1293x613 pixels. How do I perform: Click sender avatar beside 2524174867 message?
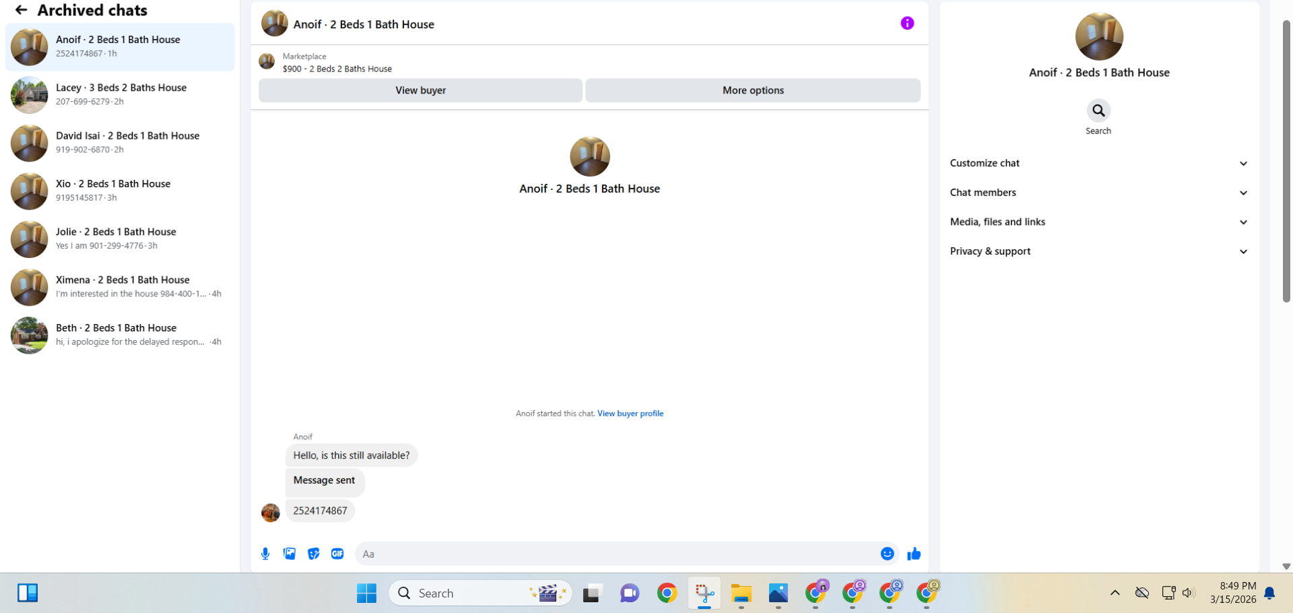(271, 513)
